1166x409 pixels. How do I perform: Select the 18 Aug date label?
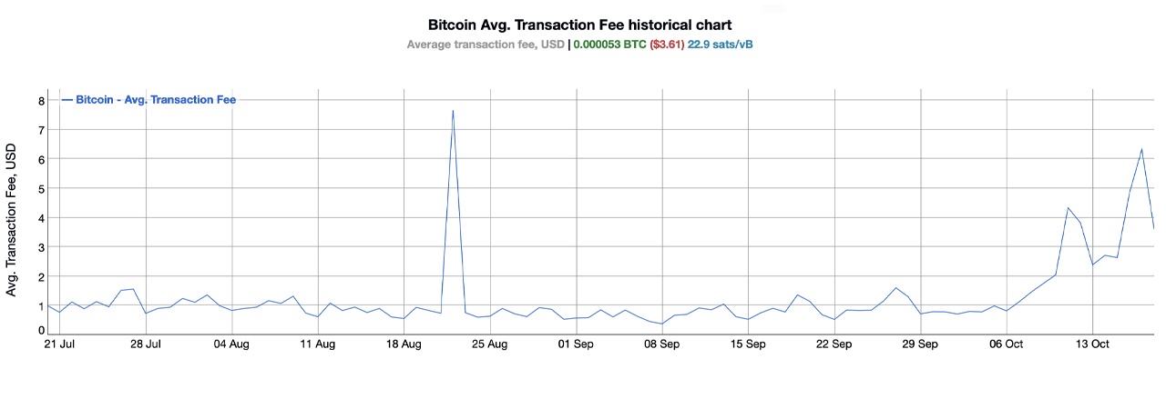point(404,344)
